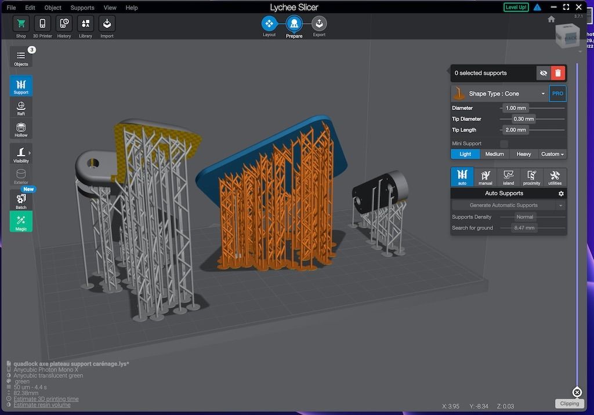Screen dimensions: 594x415
Task: Open the Batch tool
Action: 21,201
